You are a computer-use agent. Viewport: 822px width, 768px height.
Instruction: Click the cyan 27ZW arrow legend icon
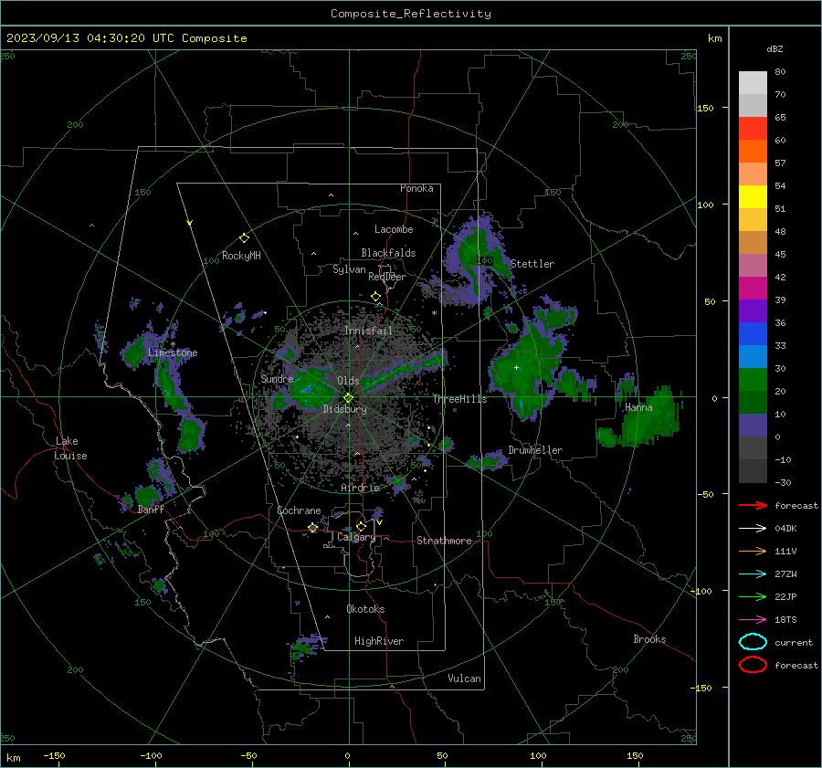(x=753, y=574)
